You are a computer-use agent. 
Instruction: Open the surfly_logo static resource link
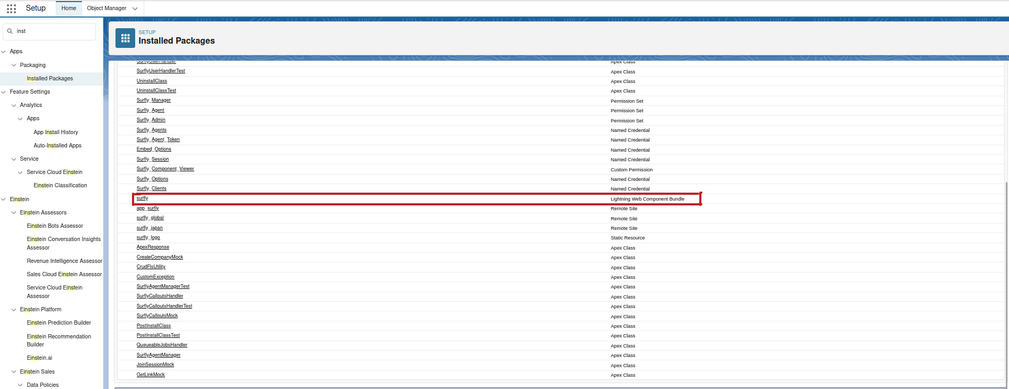(x=148, y=238)
